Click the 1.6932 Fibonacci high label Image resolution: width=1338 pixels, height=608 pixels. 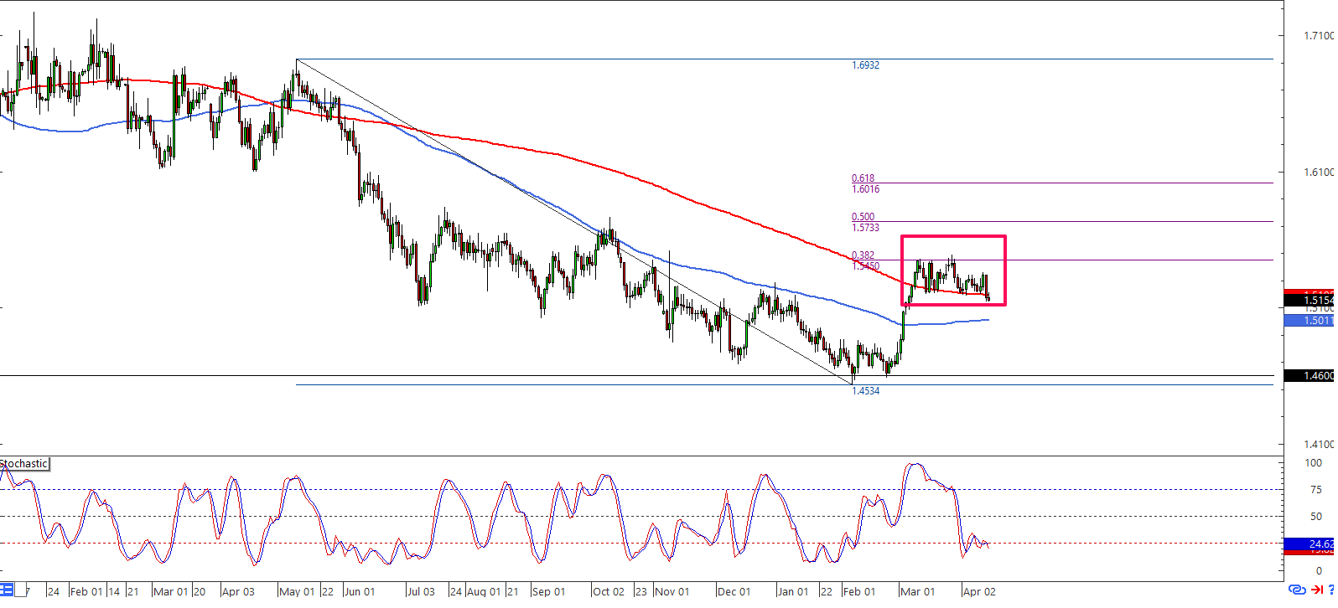[x=865, y=65]
